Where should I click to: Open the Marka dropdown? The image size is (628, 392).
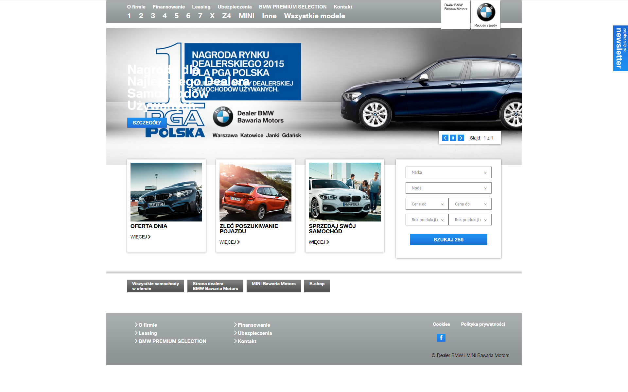(x=448, y=172)
